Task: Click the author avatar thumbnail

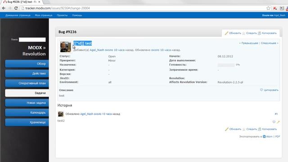Action: coord(65,47)
